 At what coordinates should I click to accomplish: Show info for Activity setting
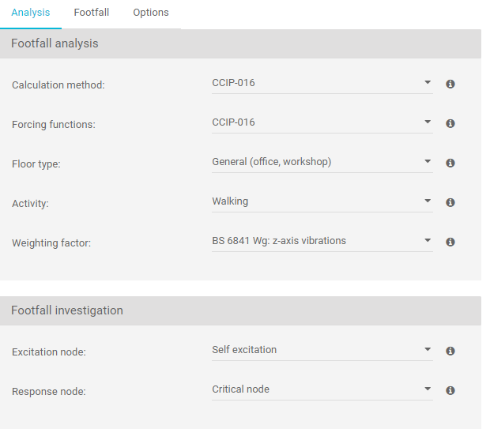point(450,202)
